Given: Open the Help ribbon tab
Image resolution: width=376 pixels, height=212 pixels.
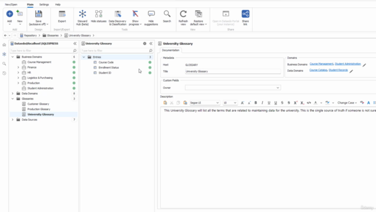Looking at the screenshot, I should click(58, 5).
